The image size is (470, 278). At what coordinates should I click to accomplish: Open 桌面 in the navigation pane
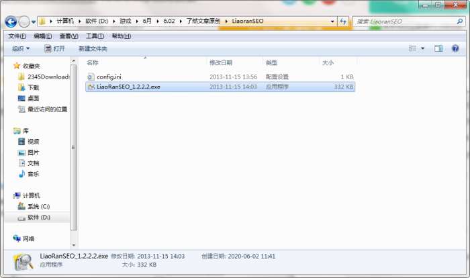point(34,98)
